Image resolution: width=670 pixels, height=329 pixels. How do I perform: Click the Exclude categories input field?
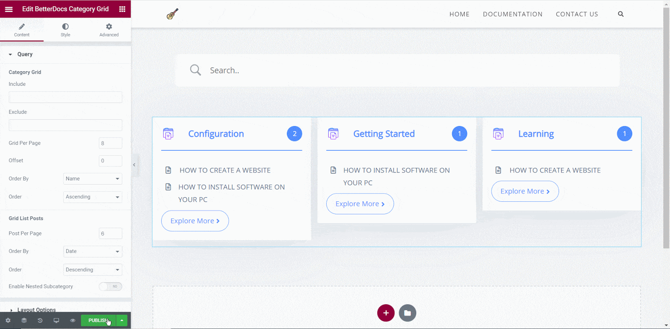(65, 125)
